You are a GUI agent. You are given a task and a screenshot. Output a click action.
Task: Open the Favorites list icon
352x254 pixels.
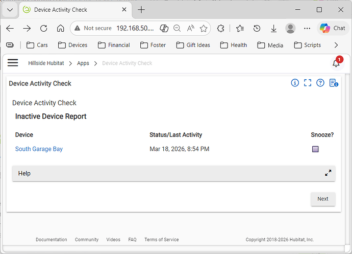(240, 28)
